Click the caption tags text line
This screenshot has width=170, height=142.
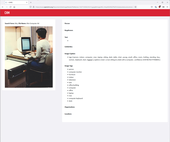[x=114, y=59]
